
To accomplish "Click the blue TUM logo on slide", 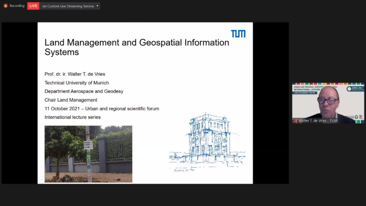I will point(238,34).
